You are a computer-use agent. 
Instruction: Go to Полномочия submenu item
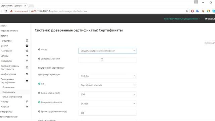tap(8, 87)
